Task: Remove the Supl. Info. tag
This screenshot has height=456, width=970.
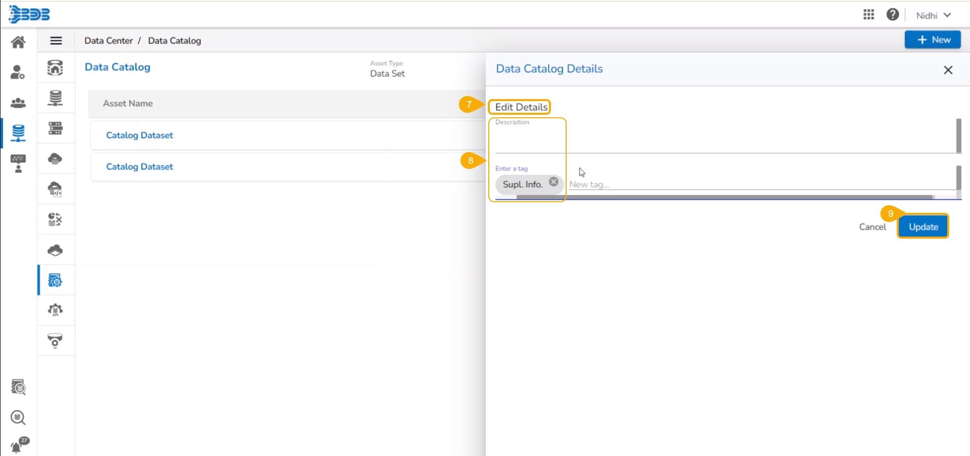Action: pos(553,182)
